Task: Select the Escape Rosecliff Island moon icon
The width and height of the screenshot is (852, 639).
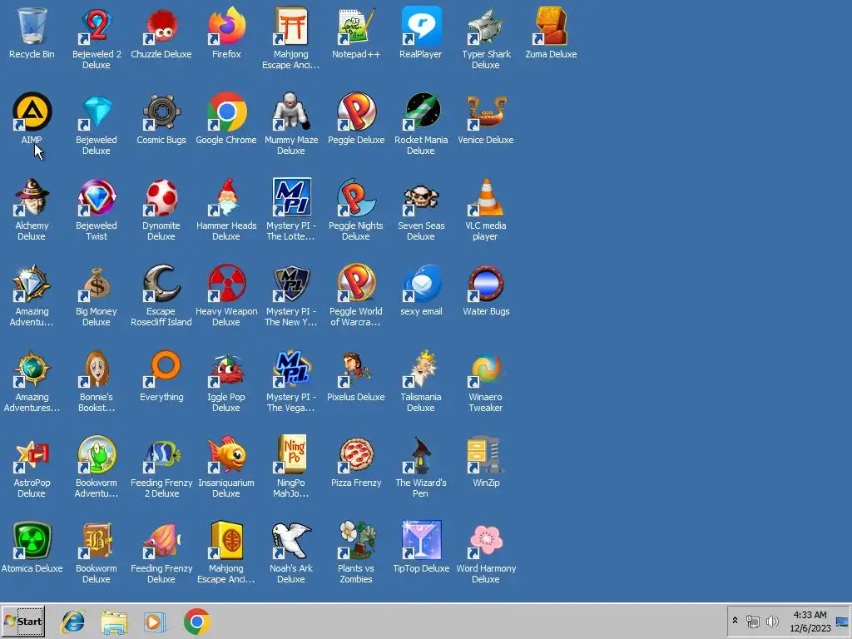Action: click(x=161, y=283)
